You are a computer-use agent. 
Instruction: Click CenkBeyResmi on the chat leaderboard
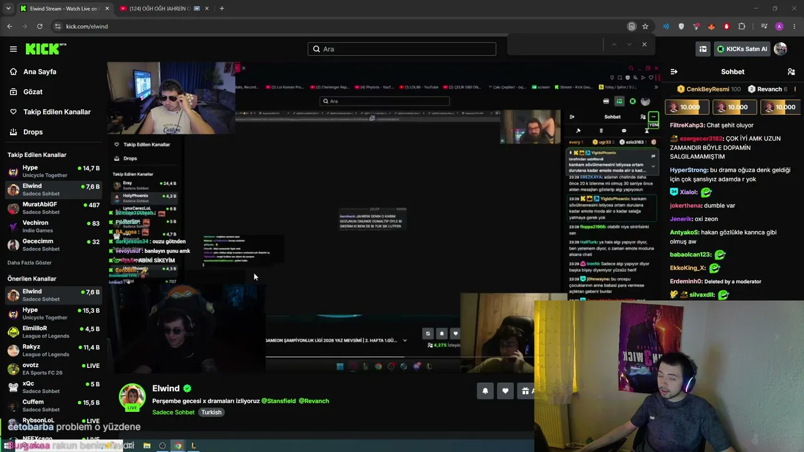(x=707, y=89)
